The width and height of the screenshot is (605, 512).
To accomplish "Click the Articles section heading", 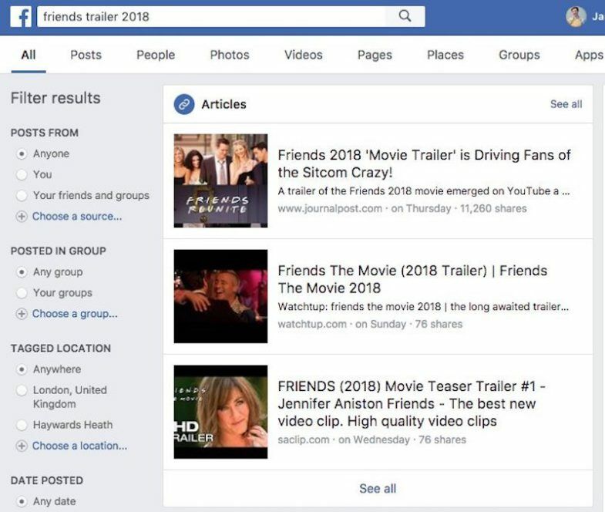I will (x=224, y=104).
